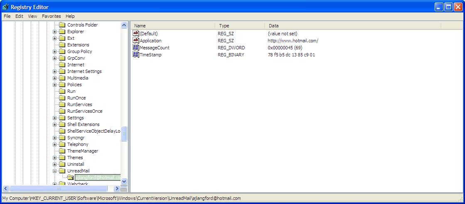Click the vertical scrollbar thumb in tree
Screen dimensions: 465x204
pyautogui.click(x=124, y=134)
